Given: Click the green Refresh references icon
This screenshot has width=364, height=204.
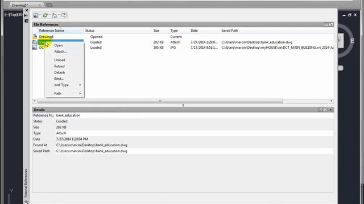Looking at the screenshot, I should [45, 15].
